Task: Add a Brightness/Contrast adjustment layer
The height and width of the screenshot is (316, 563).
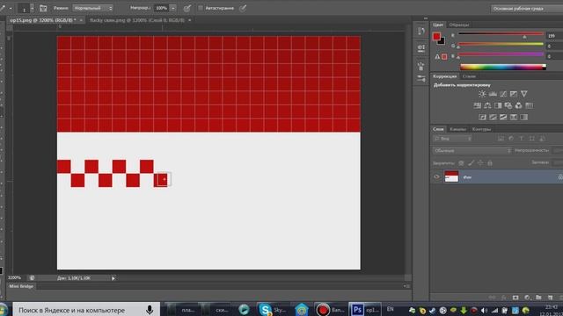Action: (482, 94)
